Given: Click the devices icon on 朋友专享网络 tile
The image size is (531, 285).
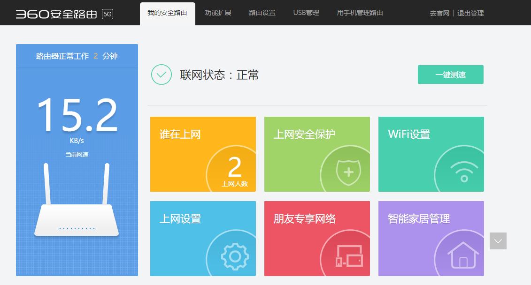Looking at the screenshot, I should pyautogui.click(x=348, y=255).
